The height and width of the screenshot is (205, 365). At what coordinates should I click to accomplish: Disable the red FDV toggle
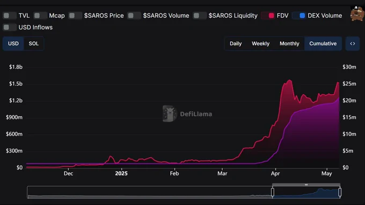point(268,16)
